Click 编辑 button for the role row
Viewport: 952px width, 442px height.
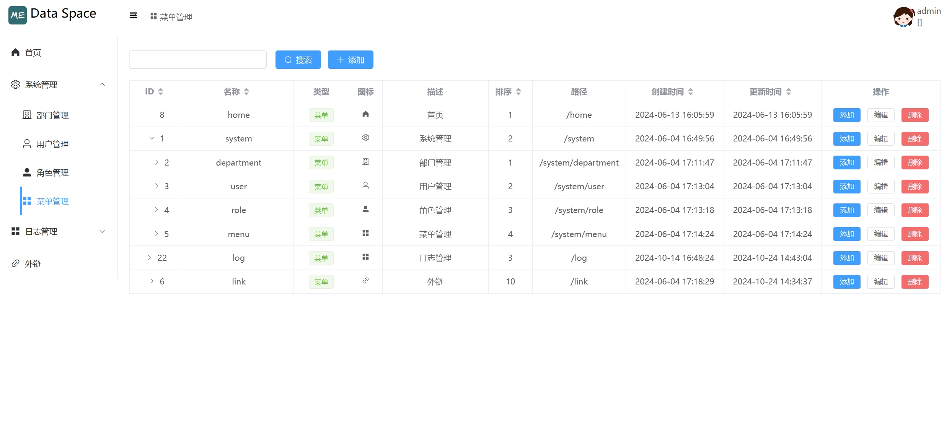(880, 210)
